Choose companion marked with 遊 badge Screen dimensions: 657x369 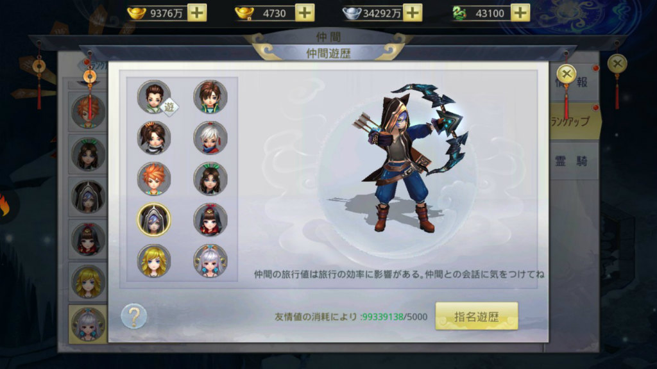[x=155, y=97]
